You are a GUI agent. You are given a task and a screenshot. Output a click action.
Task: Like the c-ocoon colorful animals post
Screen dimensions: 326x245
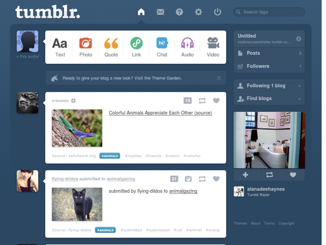pos(216,100)
